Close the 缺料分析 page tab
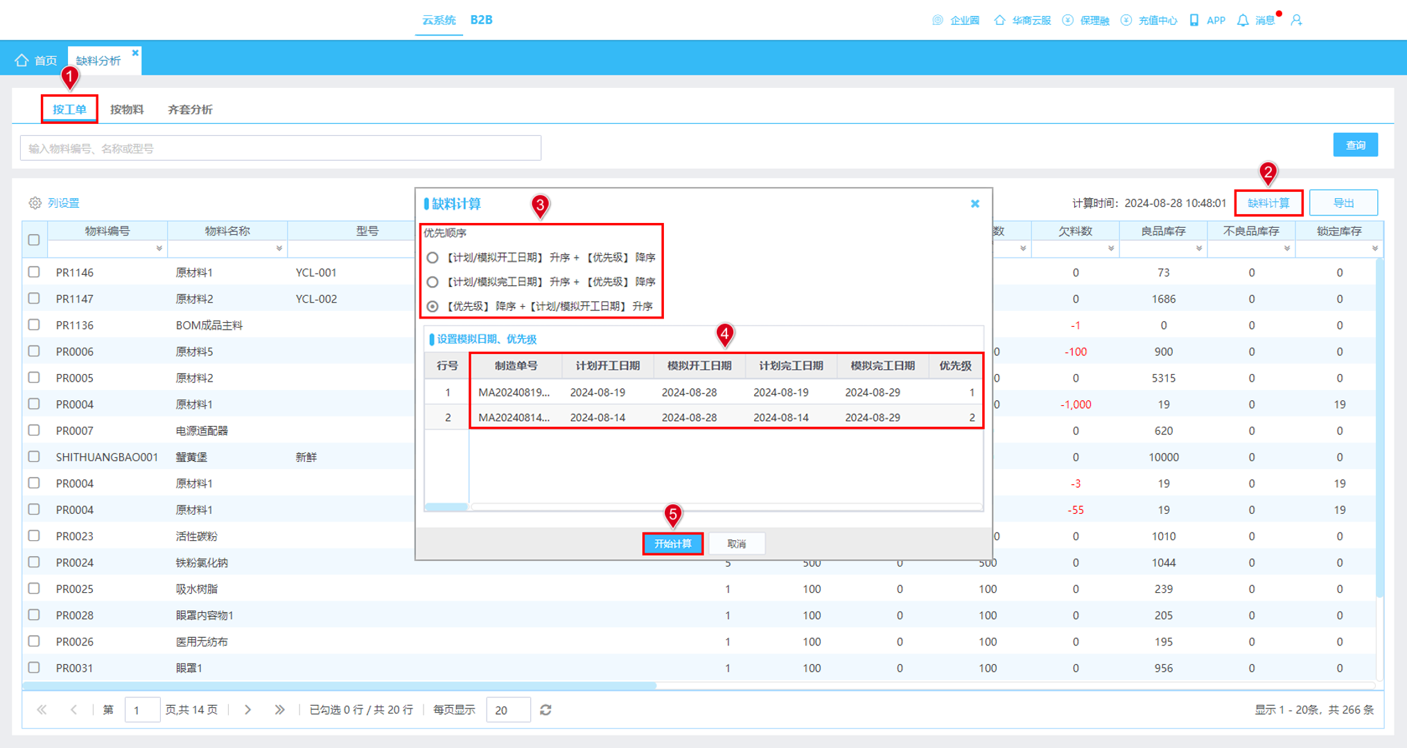 click(135, 53)
